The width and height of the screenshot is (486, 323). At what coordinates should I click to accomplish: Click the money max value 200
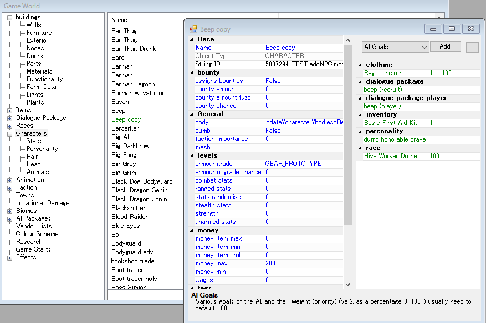click(x=304, y=263)
